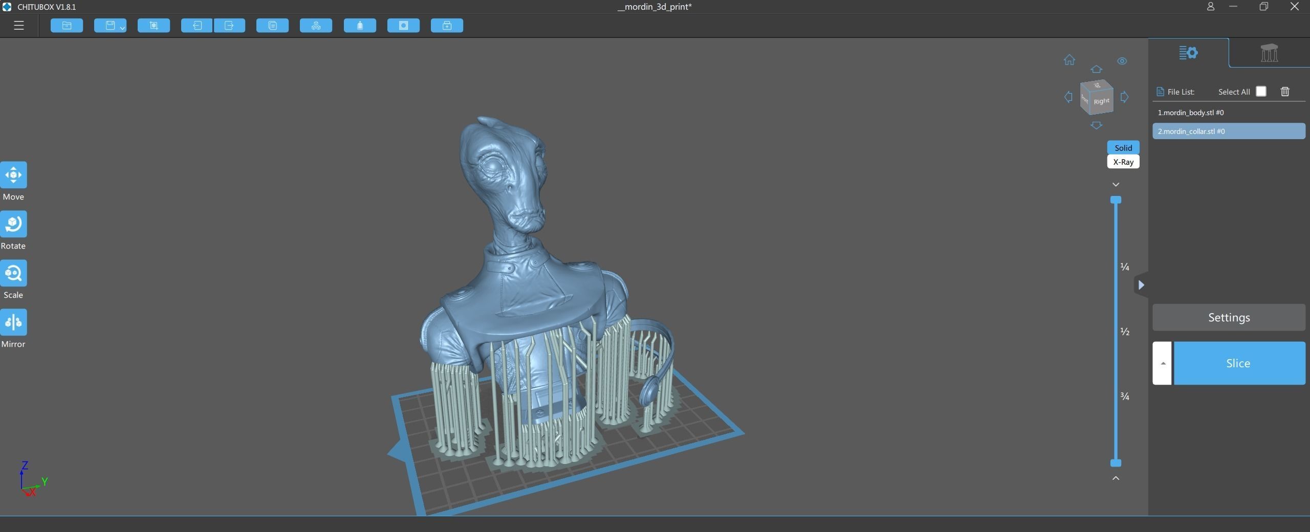Select the Rotate tool
This screenshot has height=532, width=1310.
[13, 224]
